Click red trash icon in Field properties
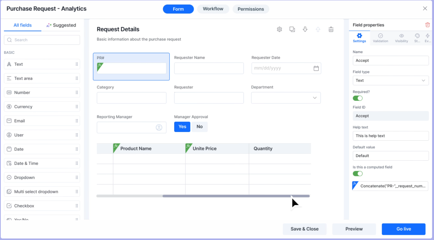Viewport: 434px width, 240px height. pyautogui.click(x=428, y=25)
